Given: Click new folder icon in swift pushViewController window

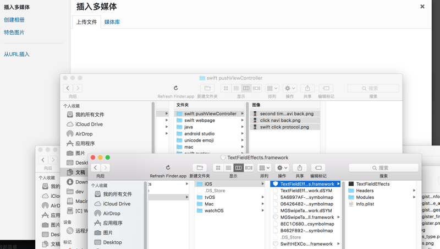Looking at the screenshot, I should (x=207, y=88).
